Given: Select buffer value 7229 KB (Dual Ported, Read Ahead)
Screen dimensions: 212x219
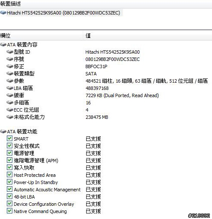Looking at the screenshot, I should 122,95.
